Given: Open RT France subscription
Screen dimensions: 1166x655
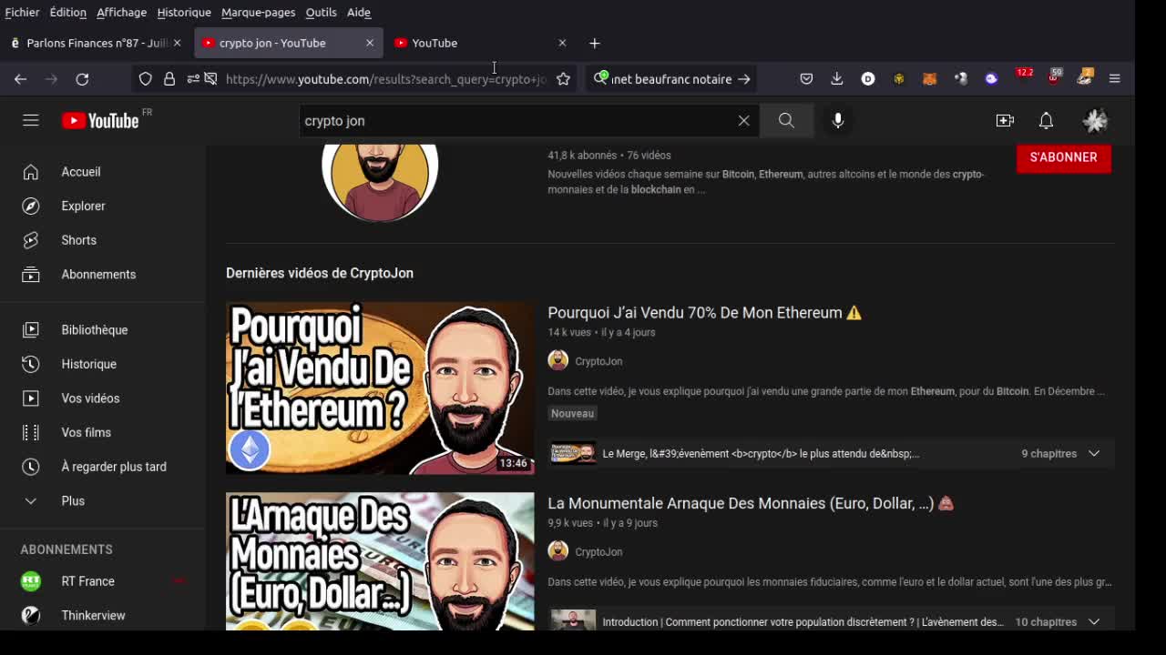Looking at the screenshot, I should (103, 581).
